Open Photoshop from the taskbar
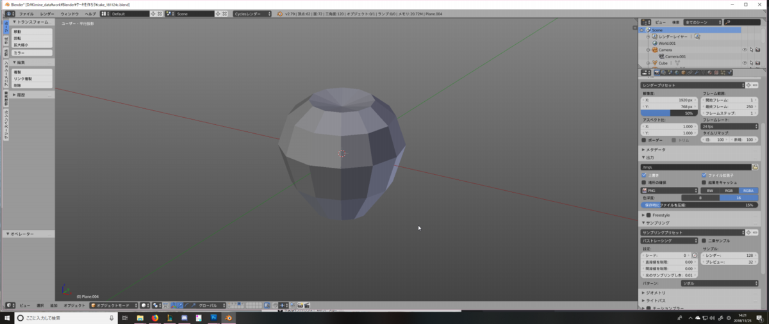 (213, 318)
